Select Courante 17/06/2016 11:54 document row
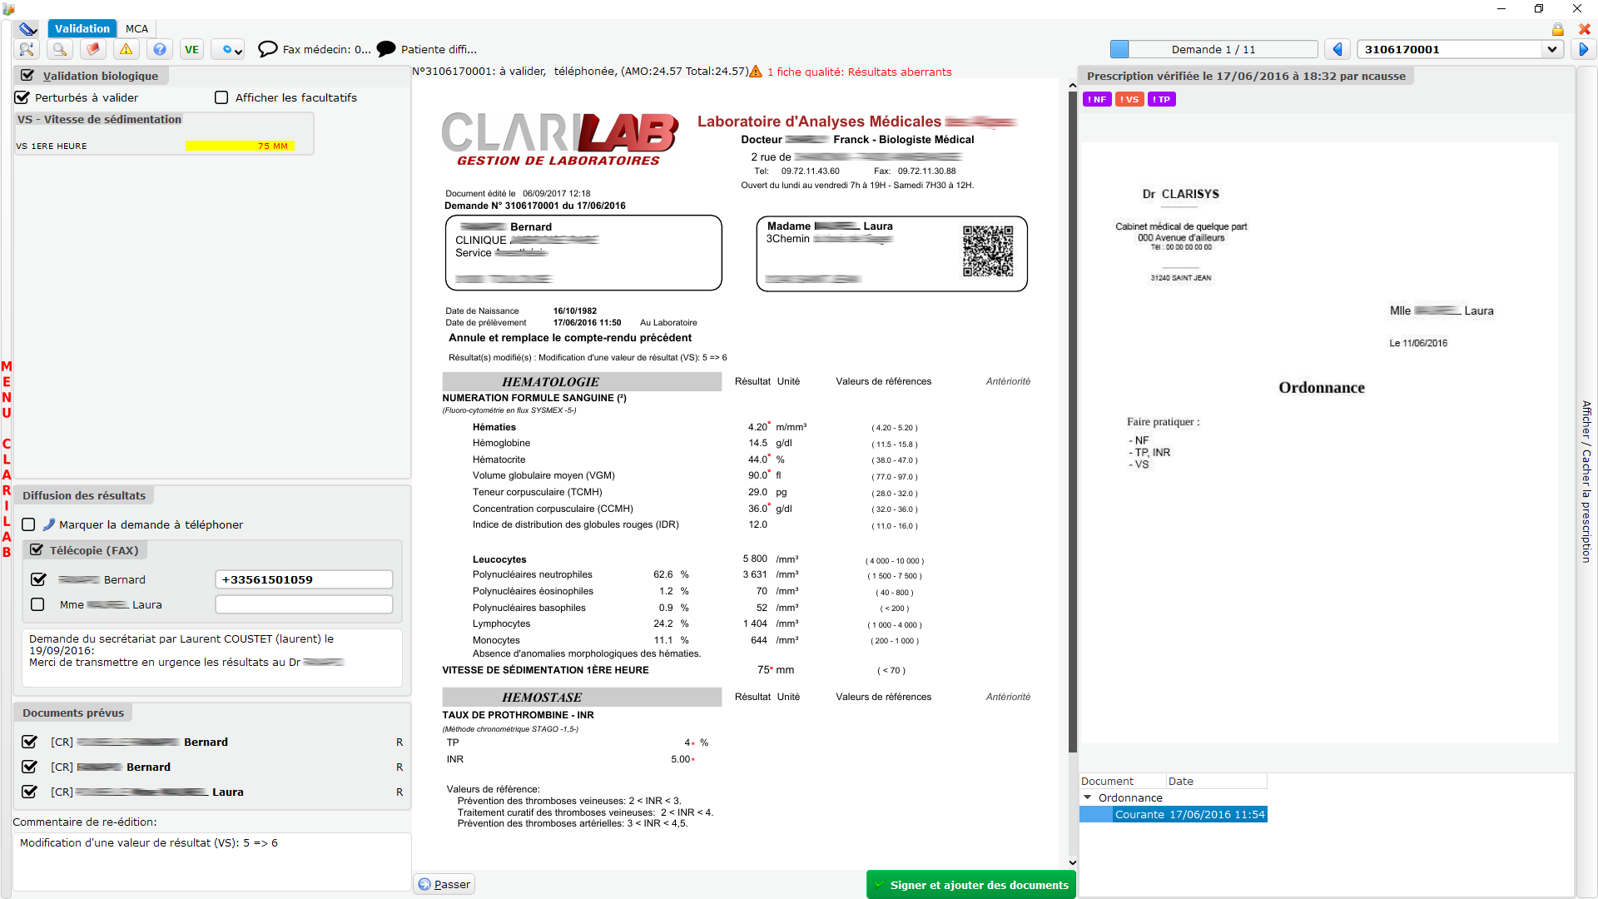 1174,814
